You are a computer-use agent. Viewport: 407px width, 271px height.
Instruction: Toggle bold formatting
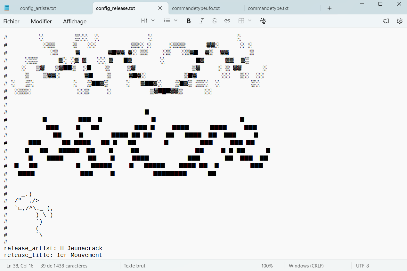[x=189, y=20]
